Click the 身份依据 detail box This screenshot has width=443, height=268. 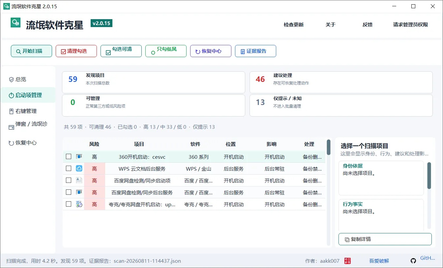[x=381, y=178]
